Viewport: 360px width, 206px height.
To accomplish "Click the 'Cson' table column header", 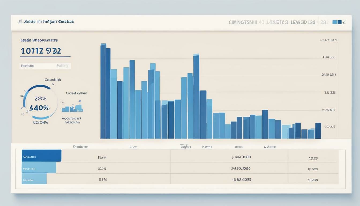I will click(x=133, y=147).
